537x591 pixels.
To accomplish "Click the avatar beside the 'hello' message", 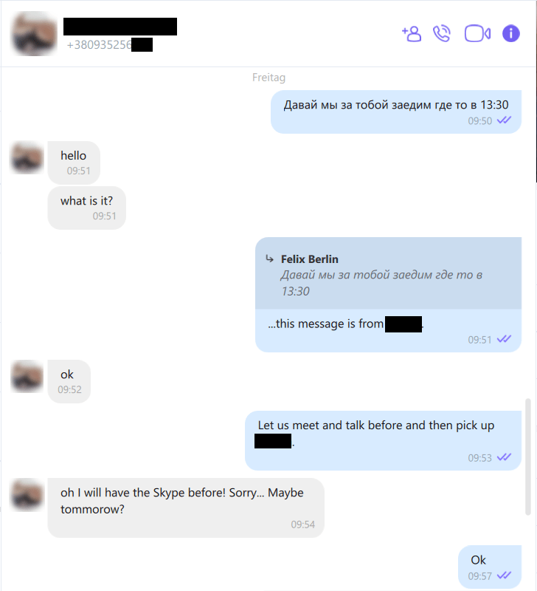I will pyautogui.click(x=27, y=157).
